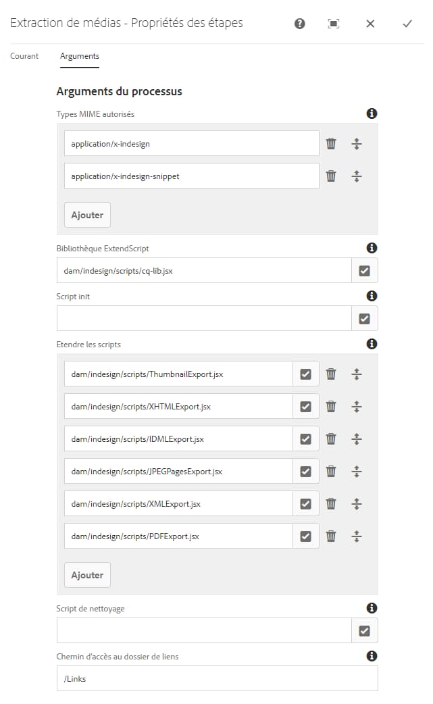The image size is (433, 704).
Task: Confirm changes with the checkmark icon
Action: tap(407, 22)
